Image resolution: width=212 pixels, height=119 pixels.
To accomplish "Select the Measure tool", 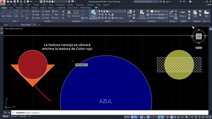I will click(x=183, y=14).
